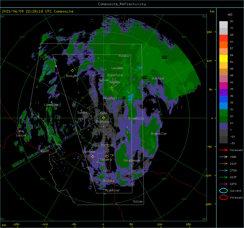The image size is (244, 228).
Task: Click the cyan 27ZW arrow icon
Action: tap(223, 171)
